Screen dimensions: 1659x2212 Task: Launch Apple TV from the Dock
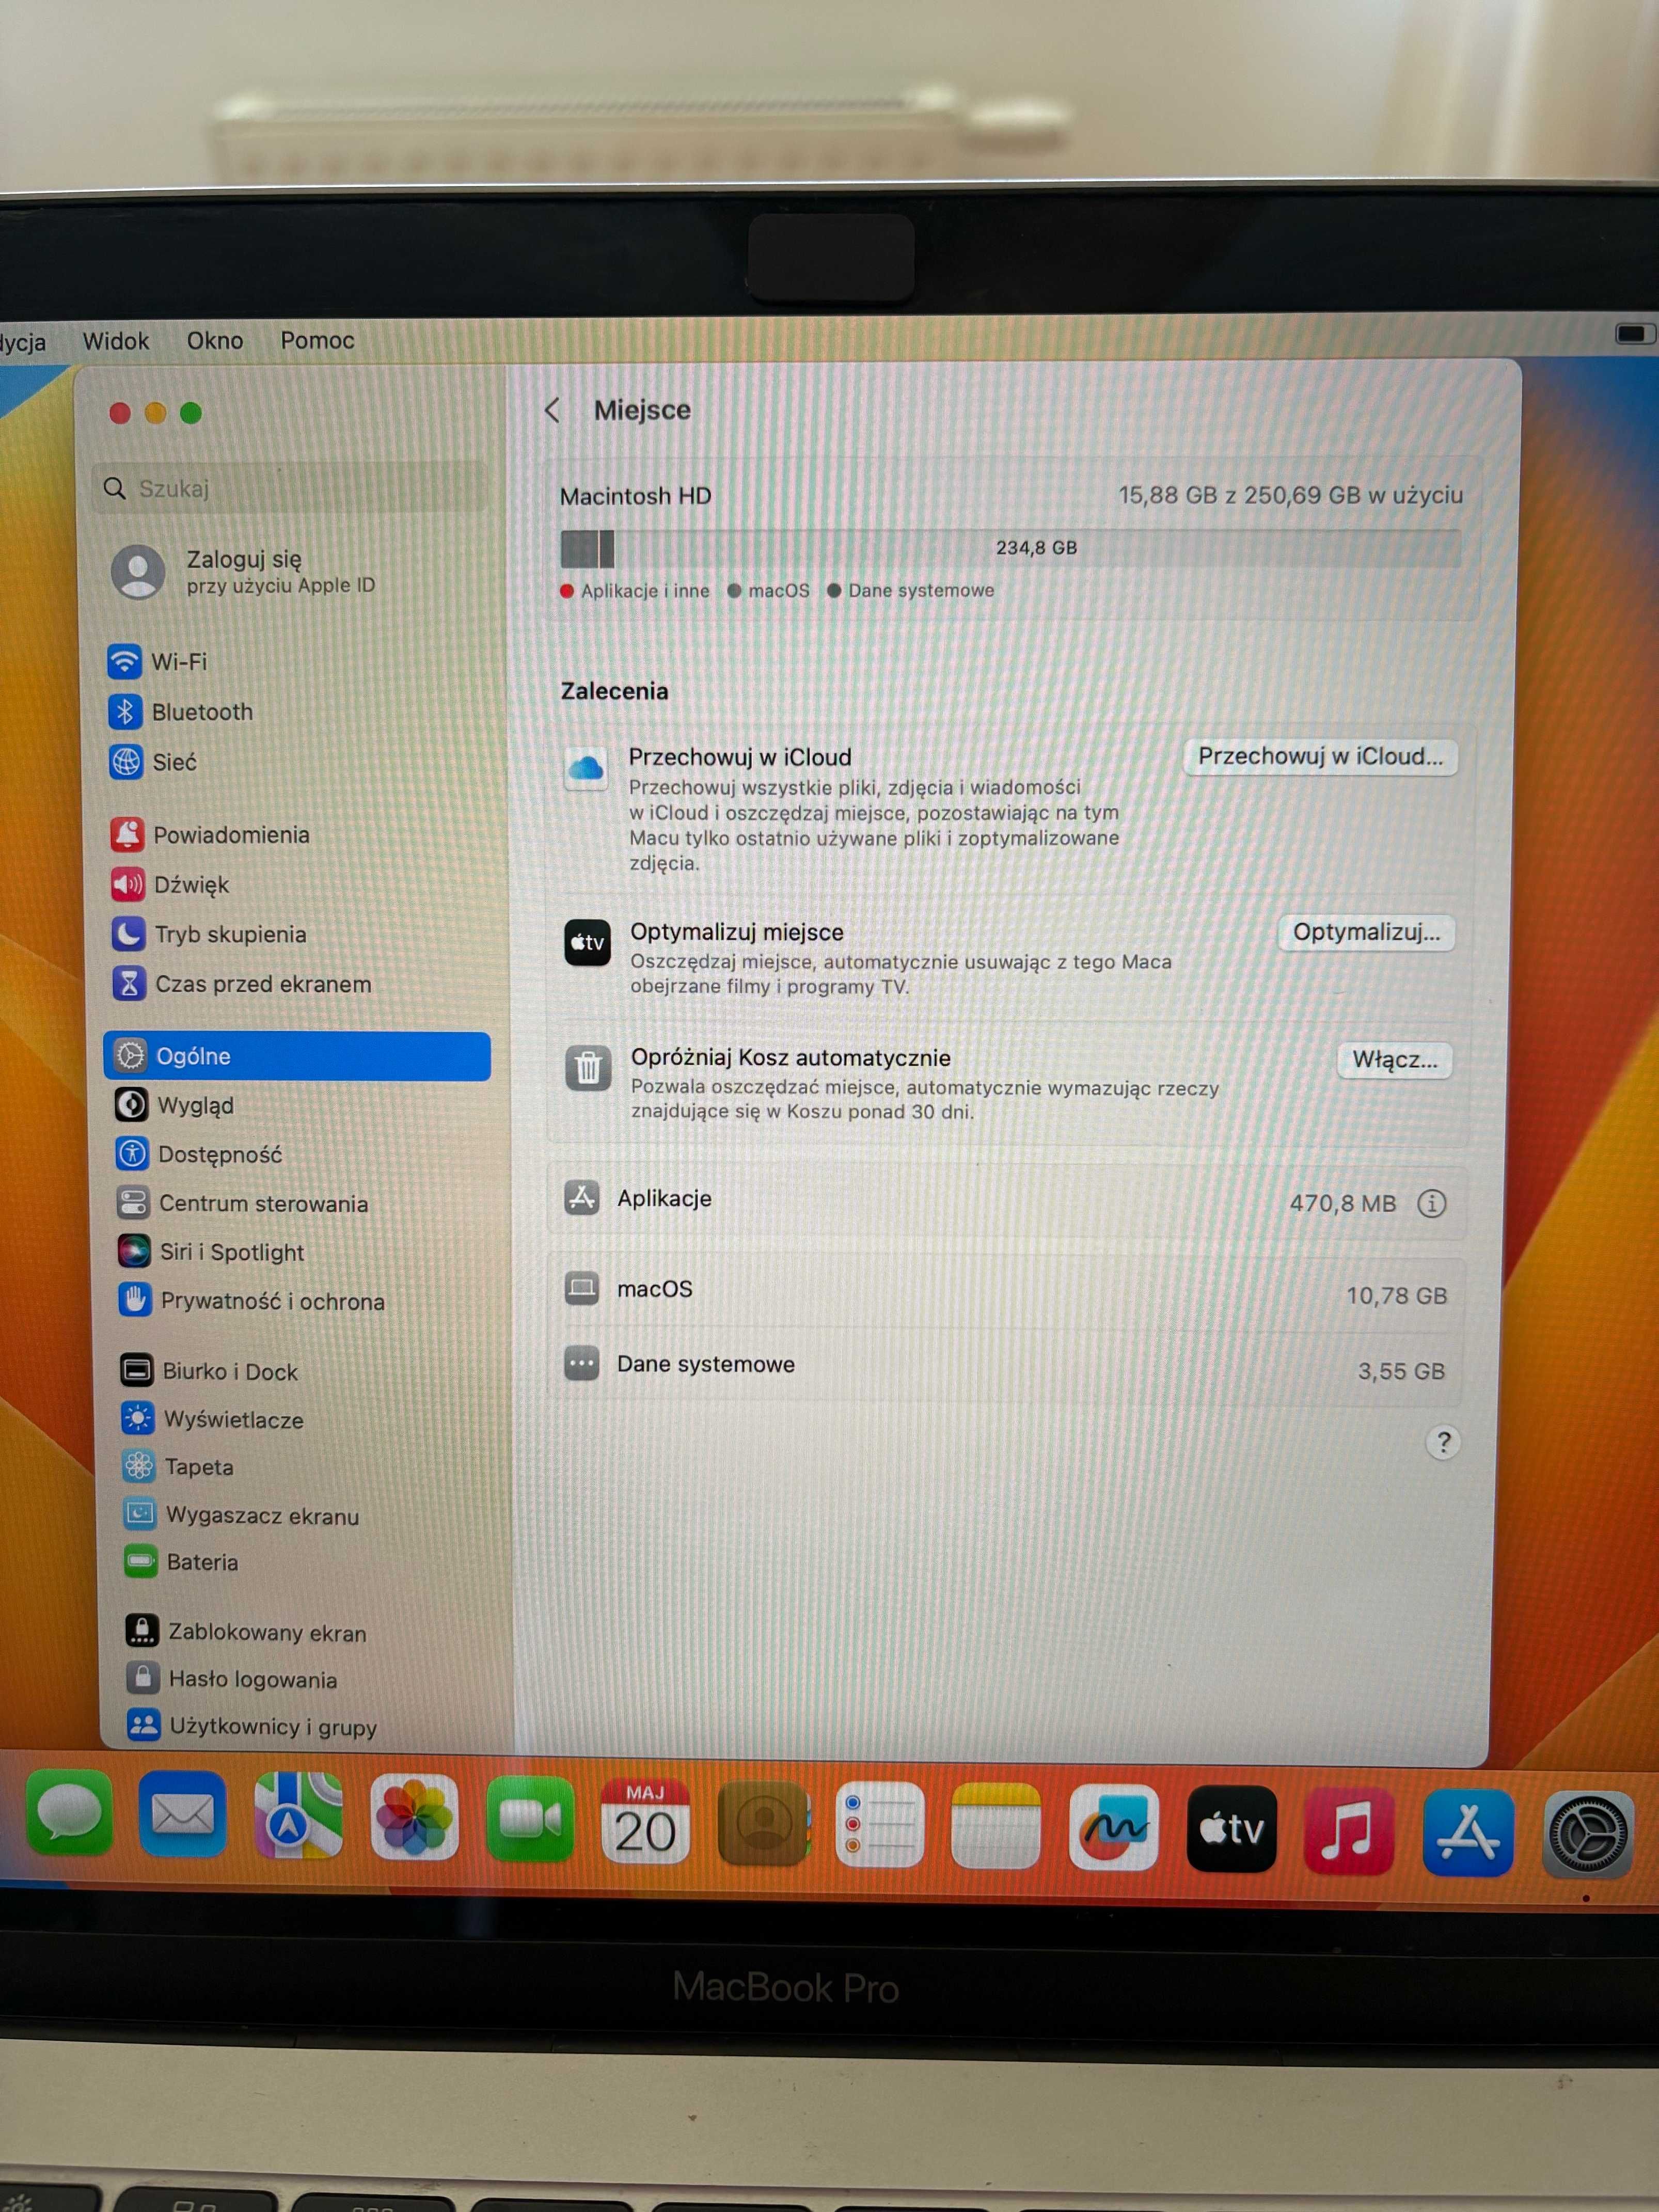1232,1830
